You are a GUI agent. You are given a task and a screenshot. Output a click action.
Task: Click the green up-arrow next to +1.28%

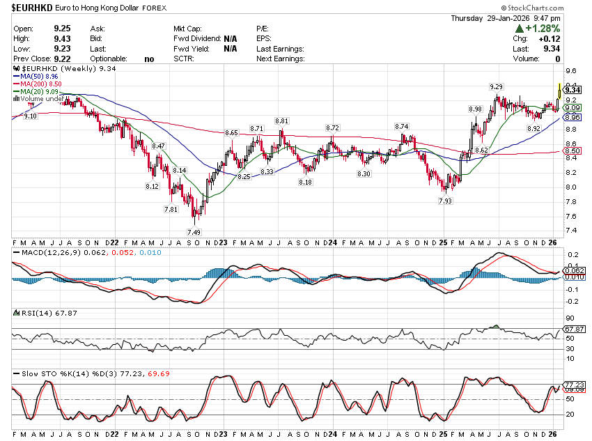520,29
